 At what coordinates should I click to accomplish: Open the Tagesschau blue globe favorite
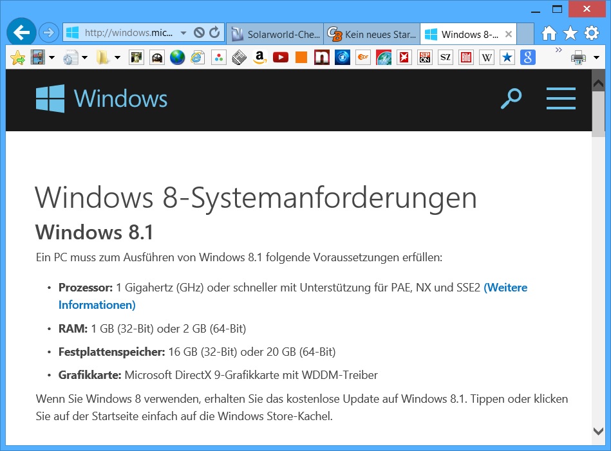tap(343, 58)
